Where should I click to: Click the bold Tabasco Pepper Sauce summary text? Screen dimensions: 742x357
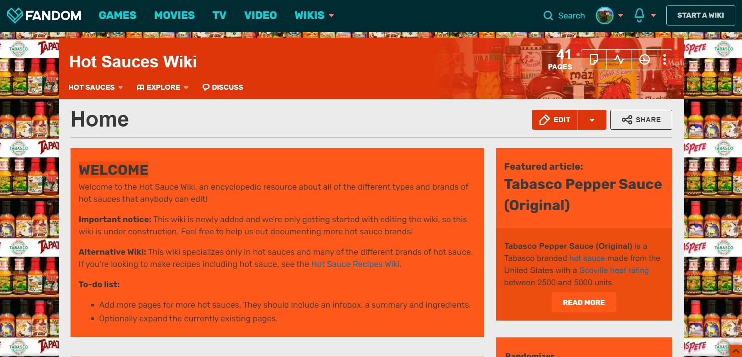point(568,246)
